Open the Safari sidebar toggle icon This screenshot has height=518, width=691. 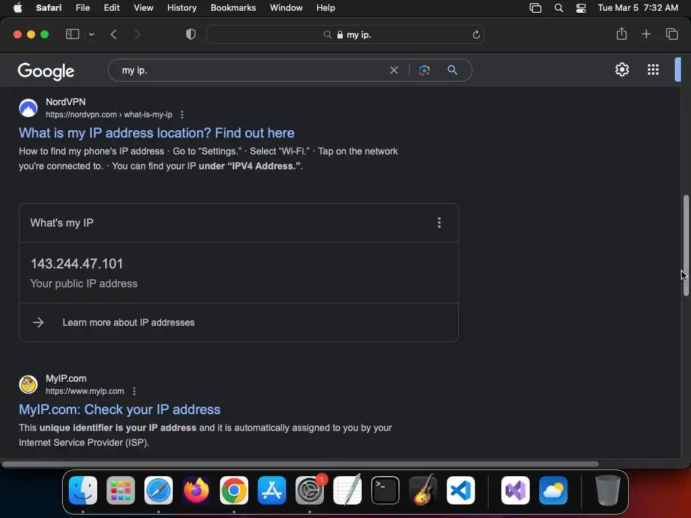[72, 34]
